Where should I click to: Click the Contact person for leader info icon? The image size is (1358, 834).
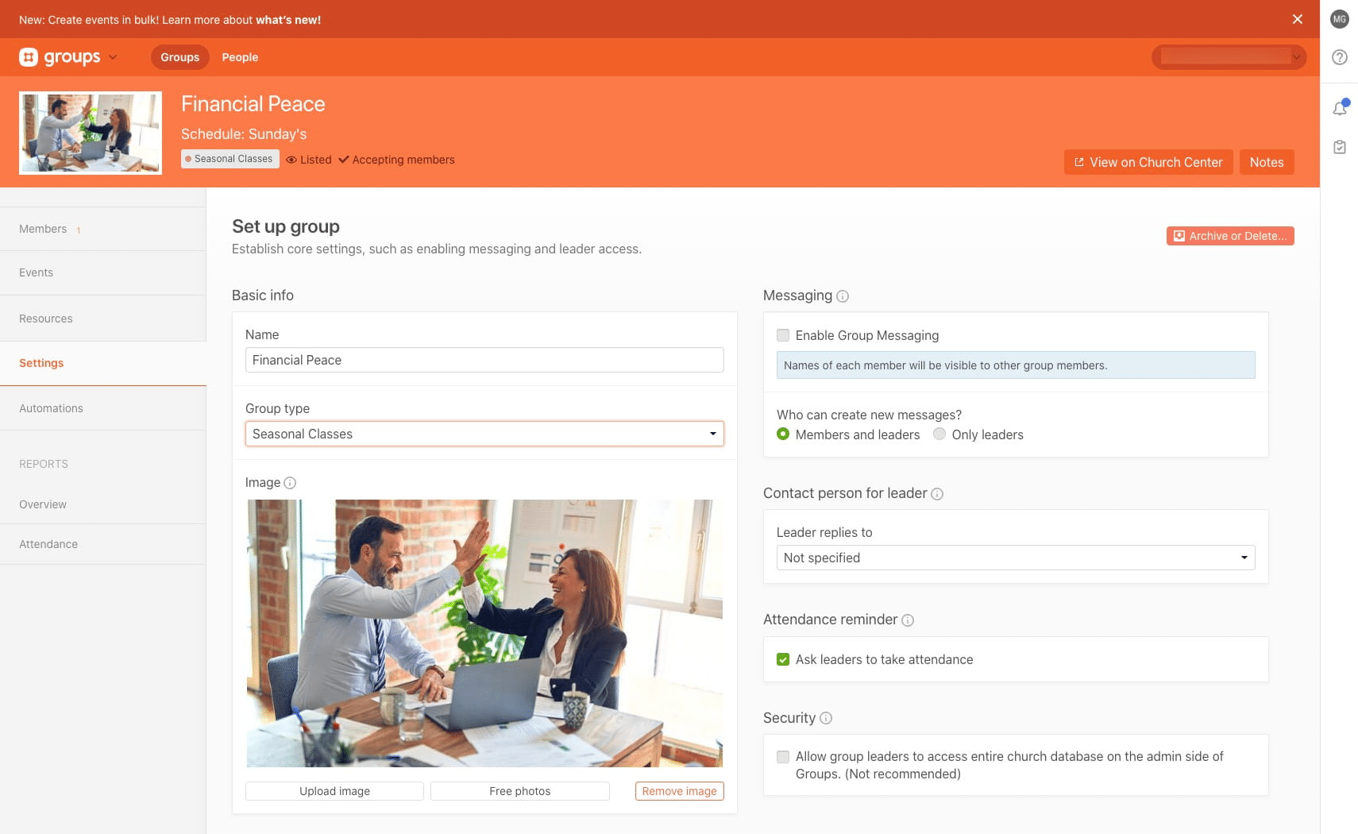coord(937,494)
